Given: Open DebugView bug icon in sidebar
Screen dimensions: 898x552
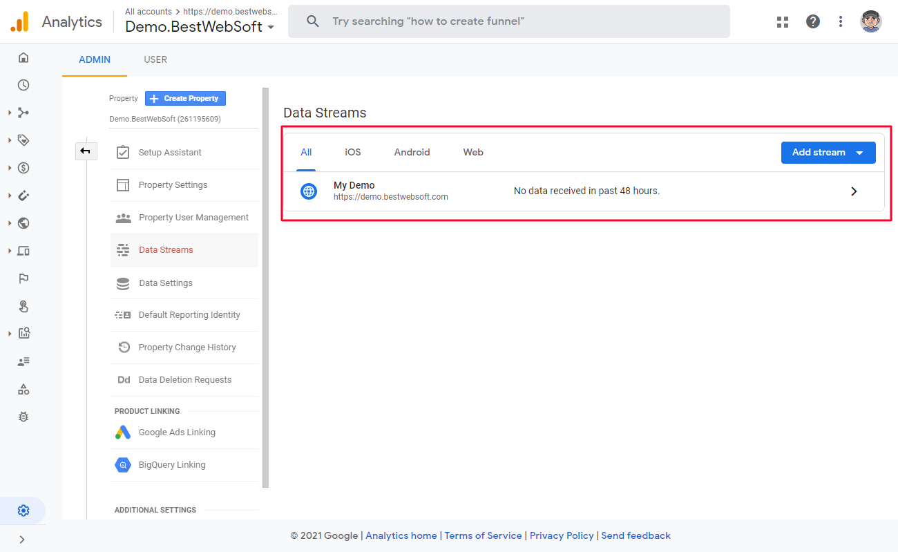Looking at the screenshot, I should tap(23, 417).
